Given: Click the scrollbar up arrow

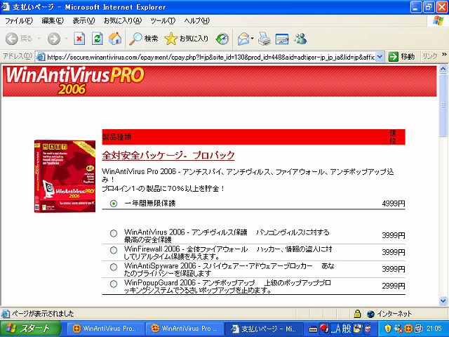Looking at the screenshot, I should (x=443, y=69).
